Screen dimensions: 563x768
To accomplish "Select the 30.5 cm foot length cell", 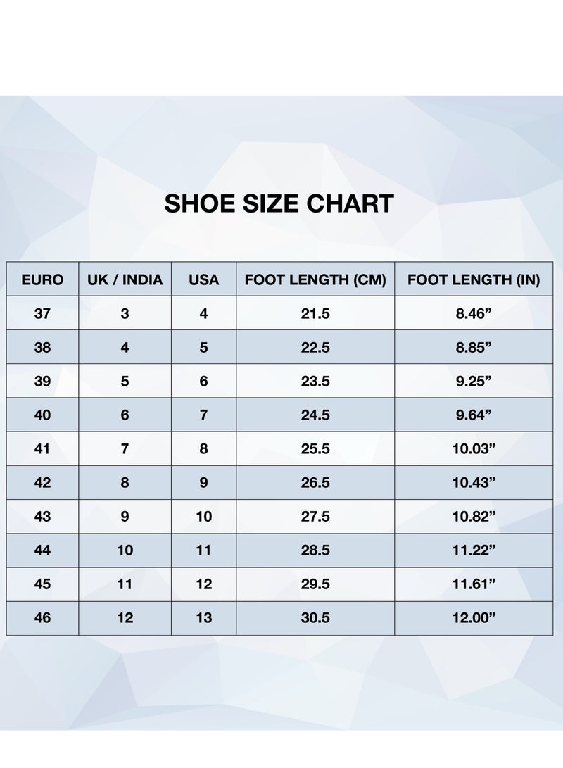I will click(315, 618).
